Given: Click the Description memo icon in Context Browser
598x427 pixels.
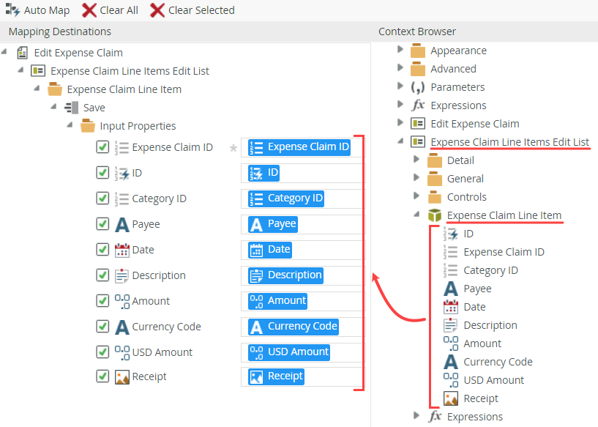Looking at the screenshot, I should tap(451, 325).
